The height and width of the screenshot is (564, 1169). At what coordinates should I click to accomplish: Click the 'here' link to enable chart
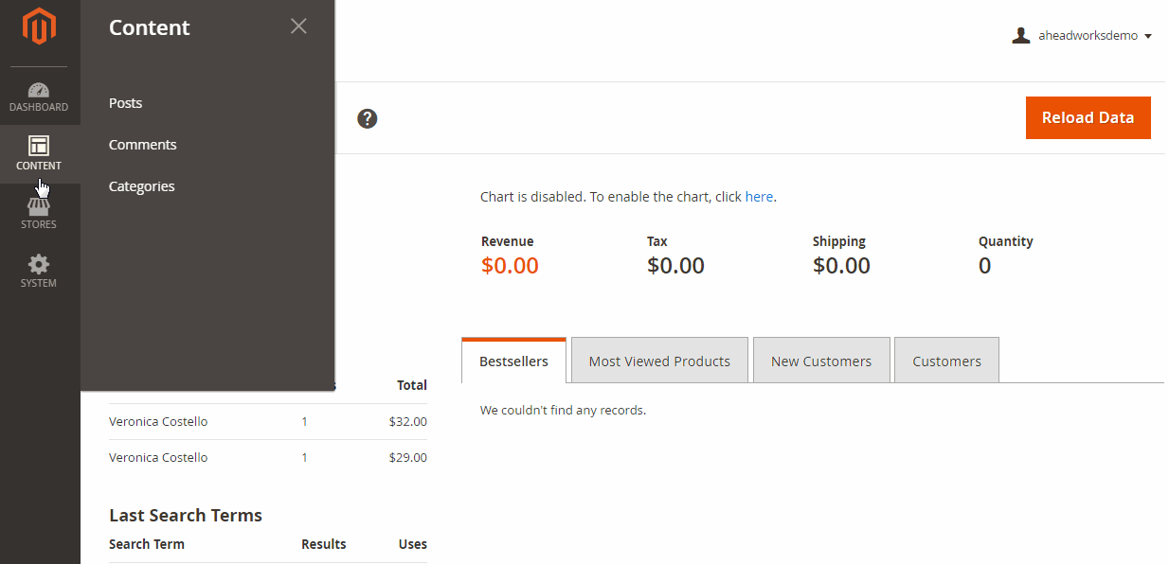pyautogui.click(x=759, y=197)
